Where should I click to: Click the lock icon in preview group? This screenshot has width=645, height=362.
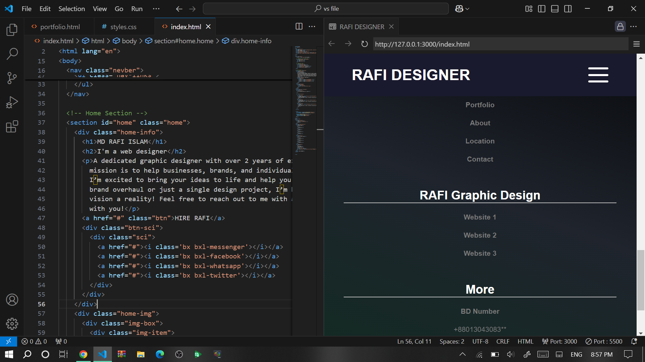pyautogui.click(x=620, y=26)
